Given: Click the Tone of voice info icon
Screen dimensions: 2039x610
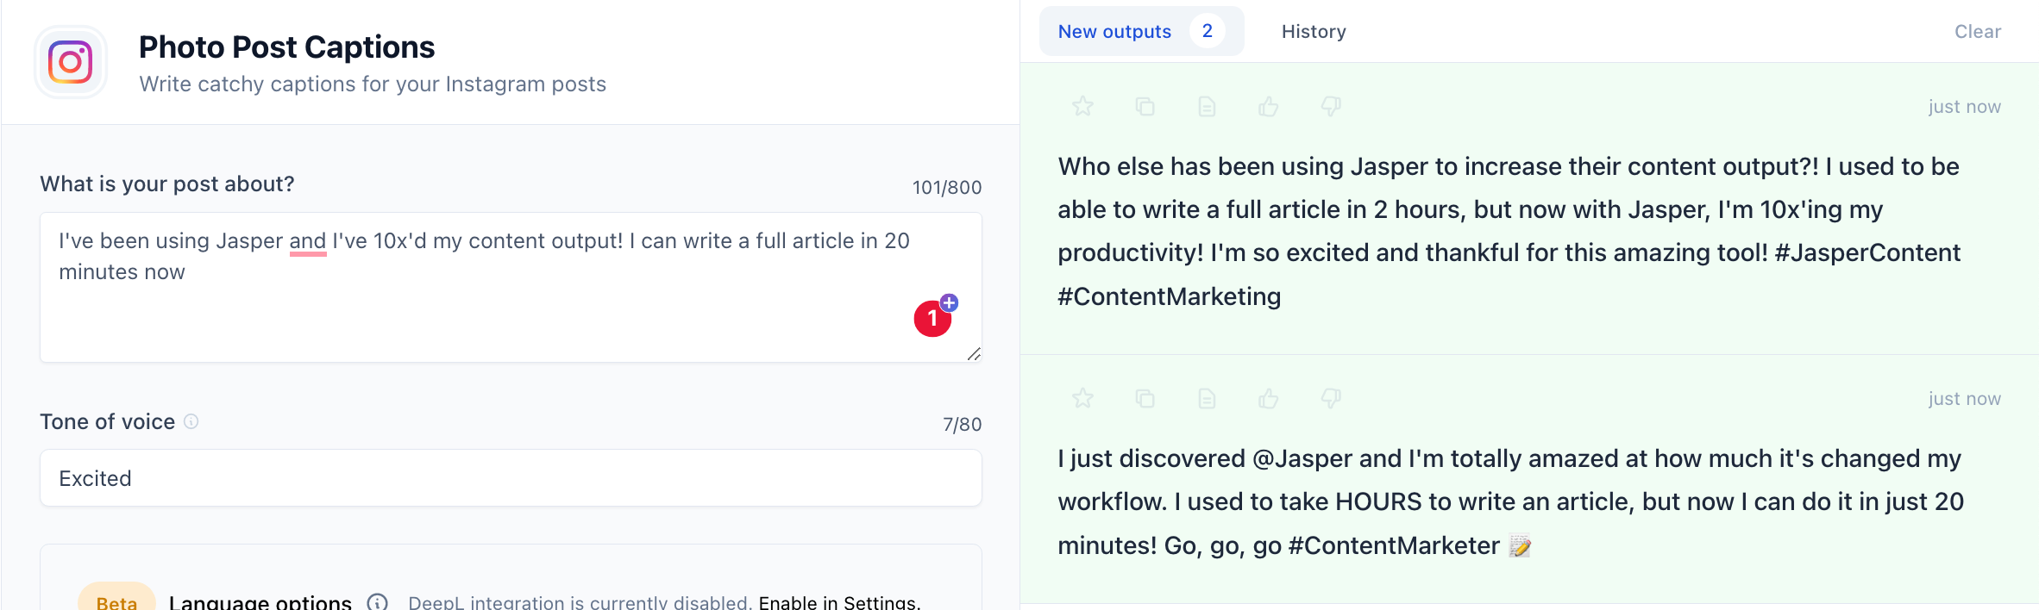Looking at the screenshot, I should (191, 421).
